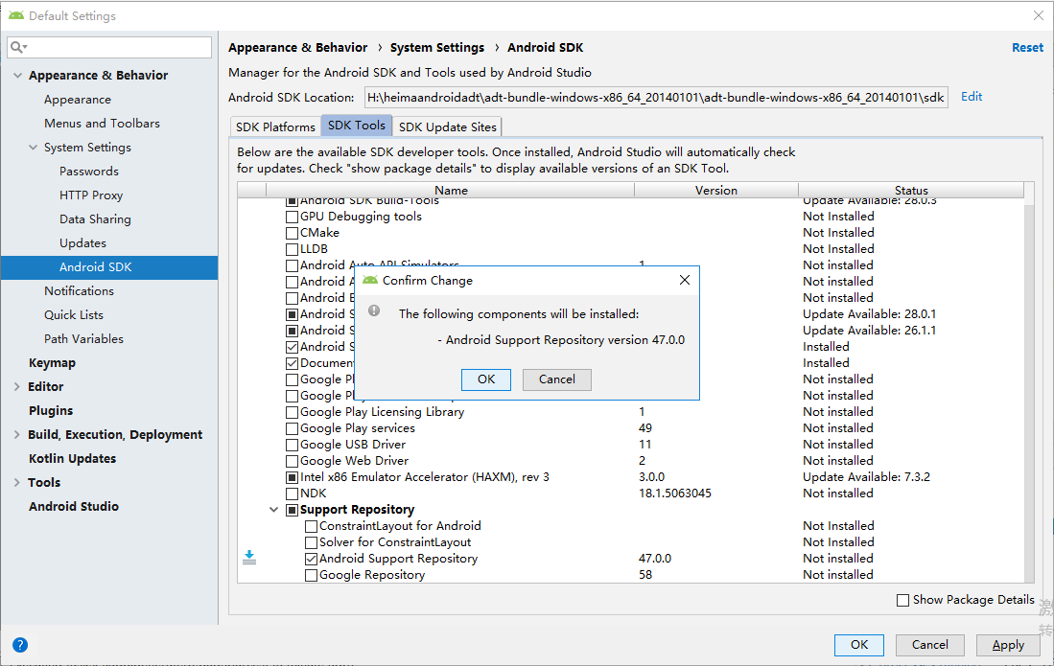The width and height of the screenshot is (1054, 666).
Task: Select Passwords in settings tree
Action: [x=89, y=172]
